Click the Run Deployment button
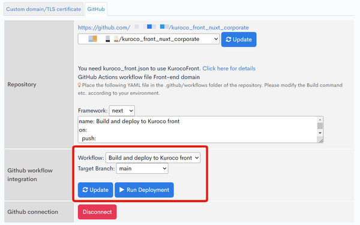Viewport: 360px width, 225px height. click(144, 190)
